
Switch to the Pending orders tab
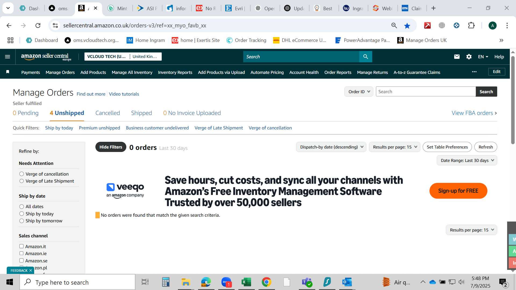tap(26, 113)
